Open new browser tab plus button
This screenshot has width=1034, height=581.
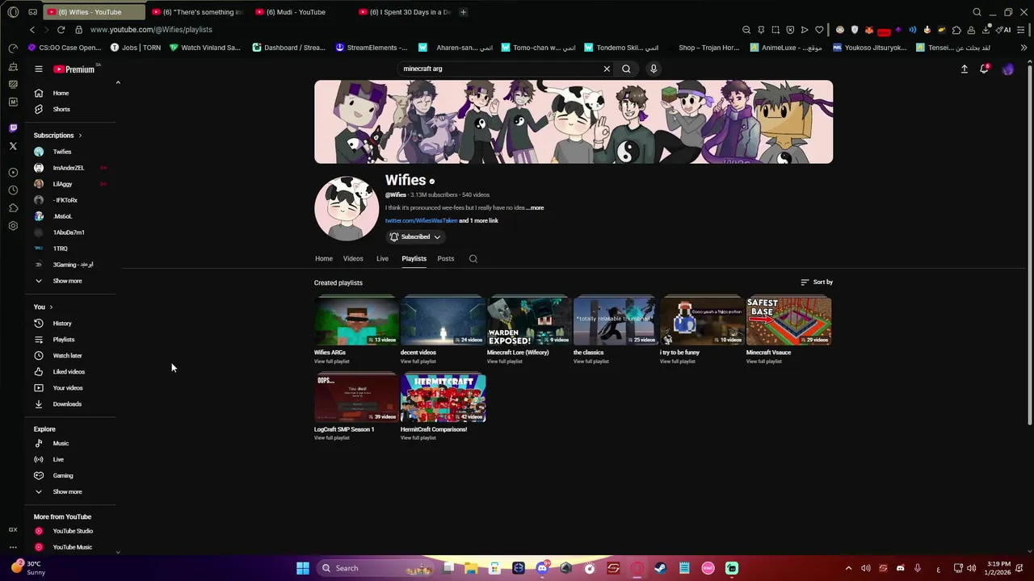pyautogui.click(x=463, y=12)
